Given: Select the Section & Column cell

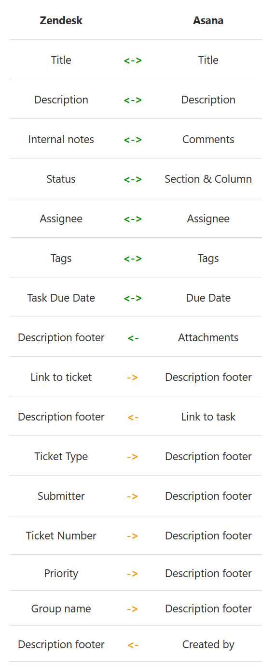Looking at the screenshot, I should [x=208, y=179].
